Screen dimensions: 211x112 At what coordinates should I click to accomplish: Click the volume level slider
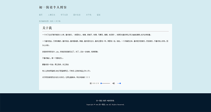pos(119,83)
